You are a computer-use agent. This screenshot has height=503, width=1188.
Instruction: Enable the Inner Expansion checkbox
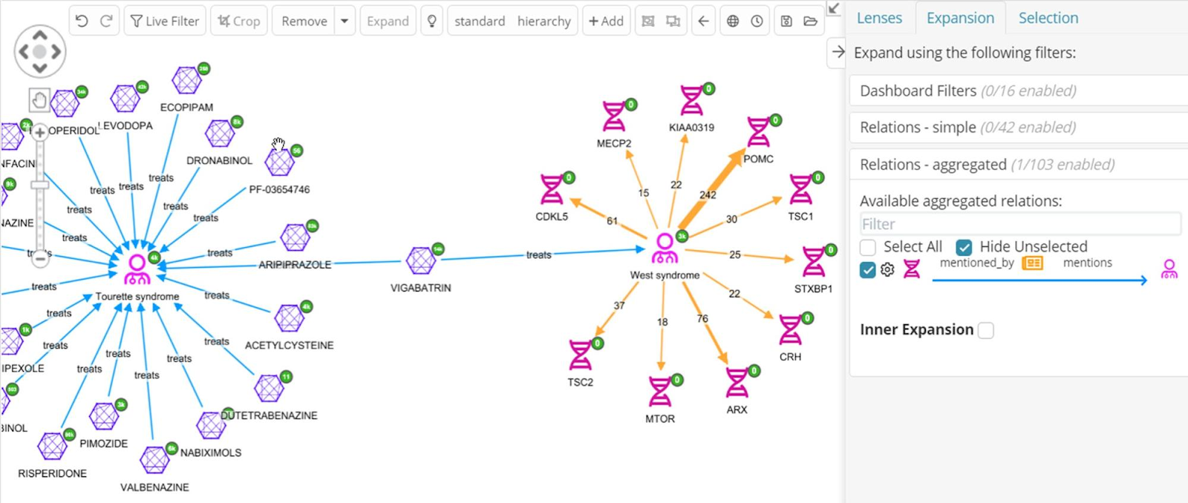point(986,330)
